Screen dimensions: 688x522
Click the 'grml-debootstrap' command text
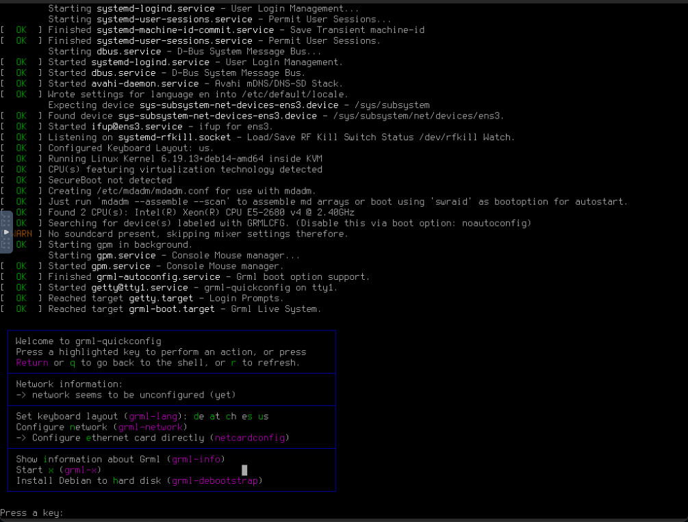(x=215, y=481)
